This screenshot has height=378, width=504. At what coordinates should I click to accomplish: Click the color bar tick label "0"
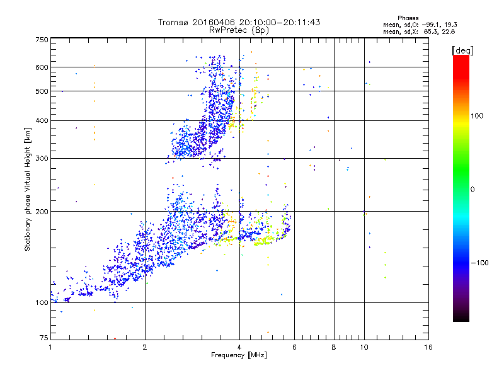click(x=472, y=190)
